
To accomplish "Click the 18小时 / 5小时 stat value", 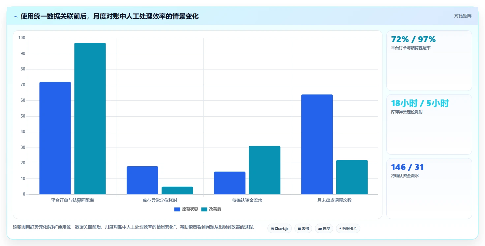I will [420, 103].
